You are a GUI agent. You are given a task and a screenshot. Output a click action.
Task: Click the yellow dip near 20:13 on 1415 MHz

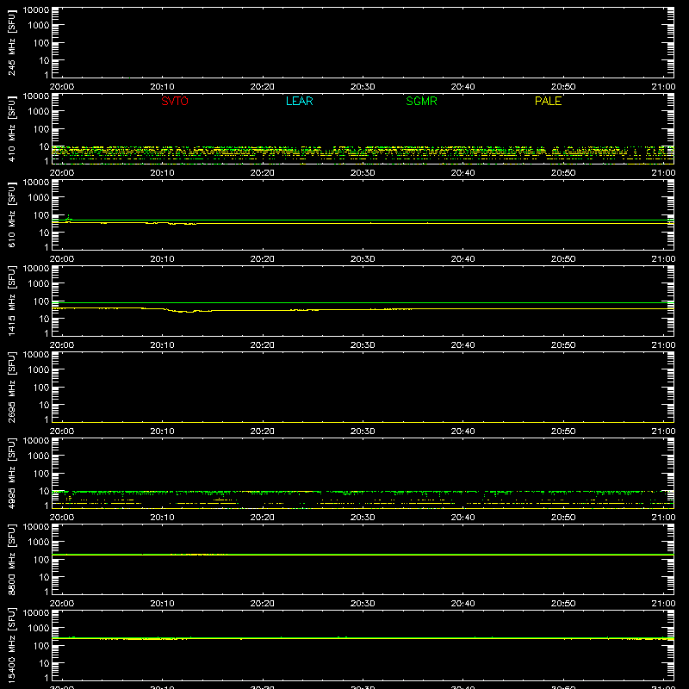click(189, 312)
